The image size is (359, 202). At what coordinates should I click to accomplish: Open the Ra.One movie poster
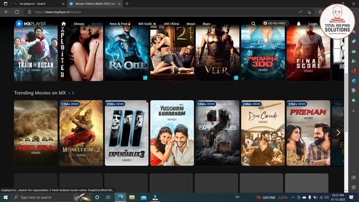click(127, 53)
